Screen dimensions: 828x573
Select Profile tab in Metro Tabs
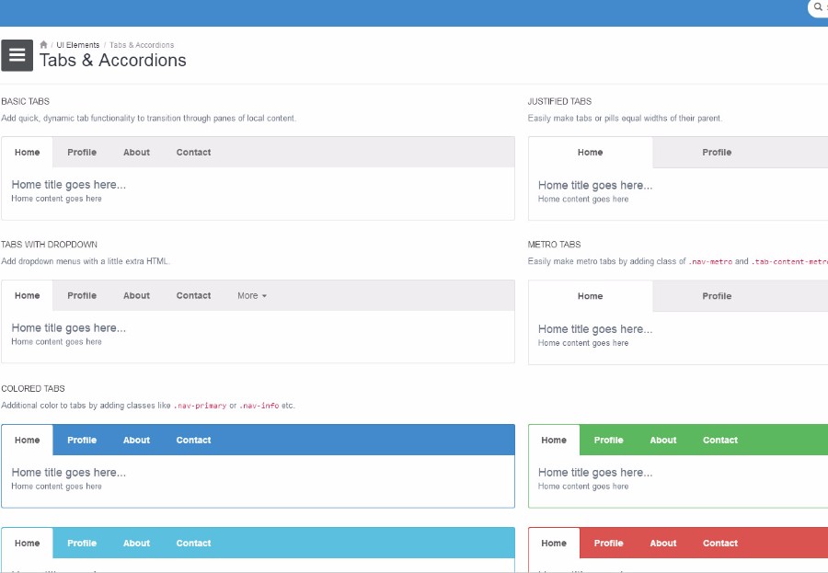coord(717,296)
